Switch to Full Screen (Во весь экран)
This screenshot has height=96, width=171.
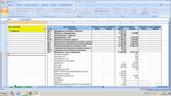coord(22,14)
